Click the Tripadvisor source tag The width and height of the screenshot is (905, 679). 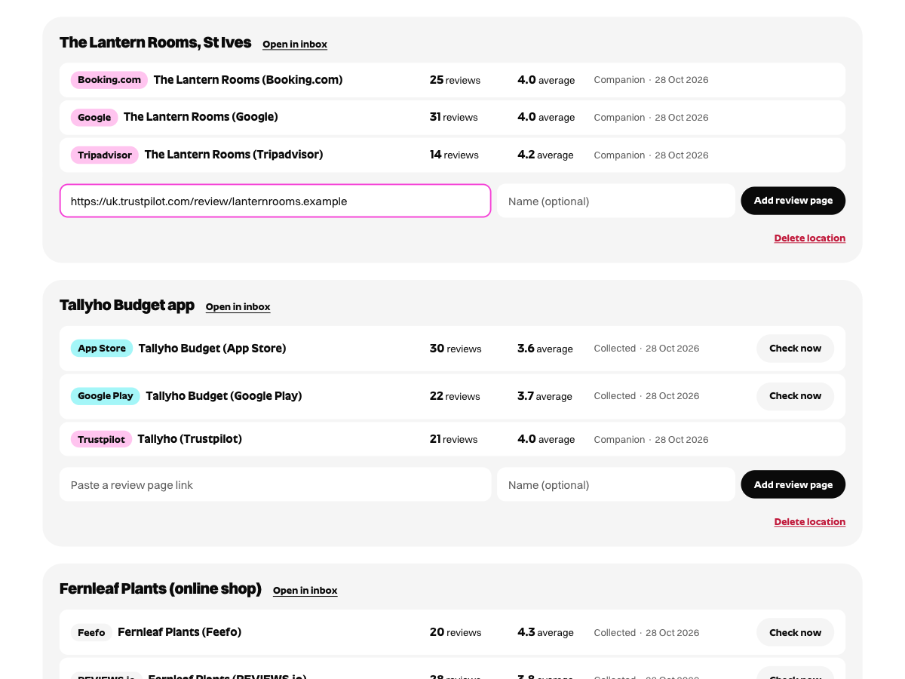[105, 155]
